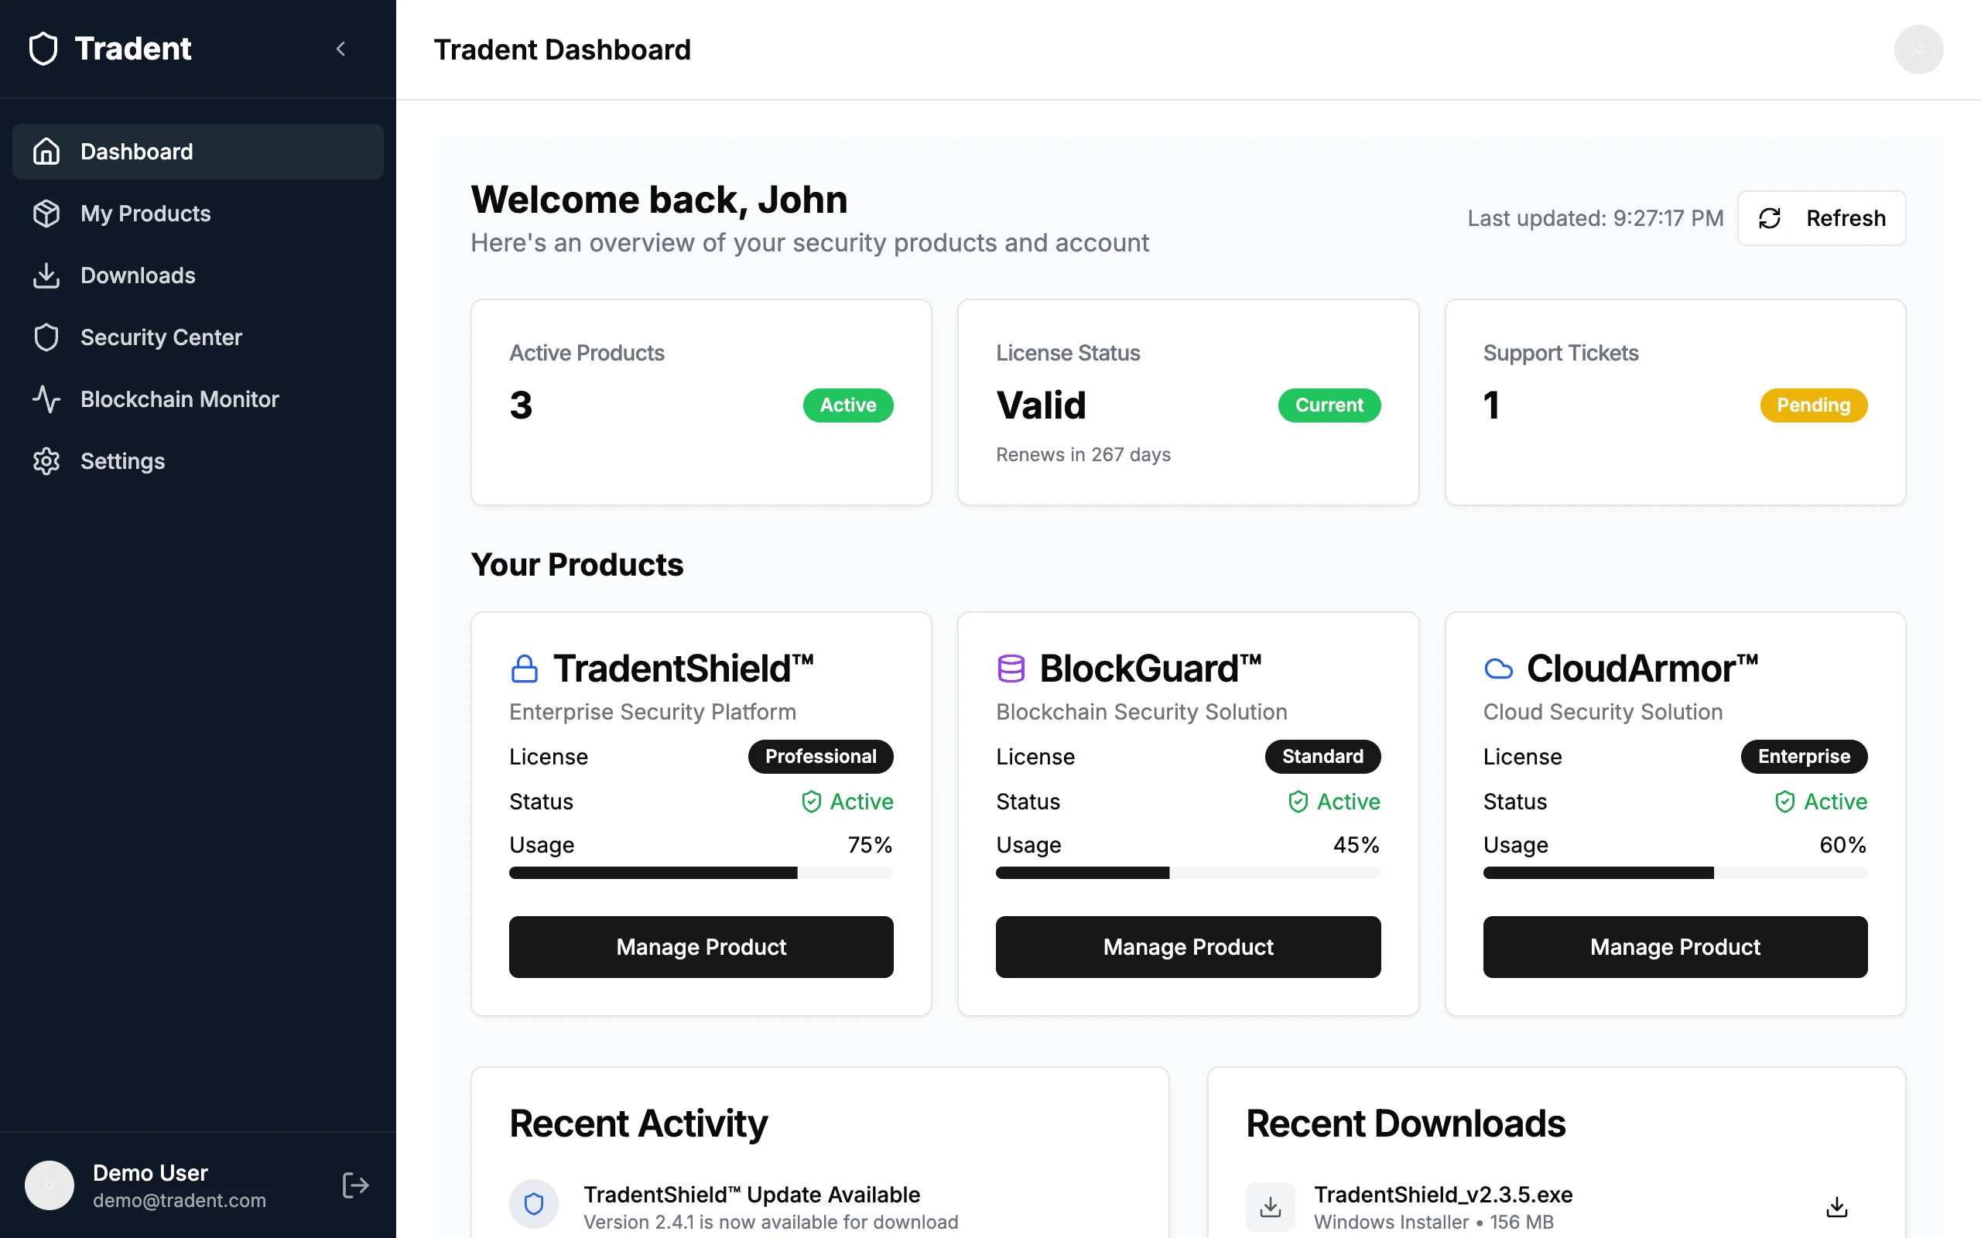The width and height of the screenshot is (1981, 1238).
Task: Click Demo User avatar in sidebar footer
Action: (49, 1185)
